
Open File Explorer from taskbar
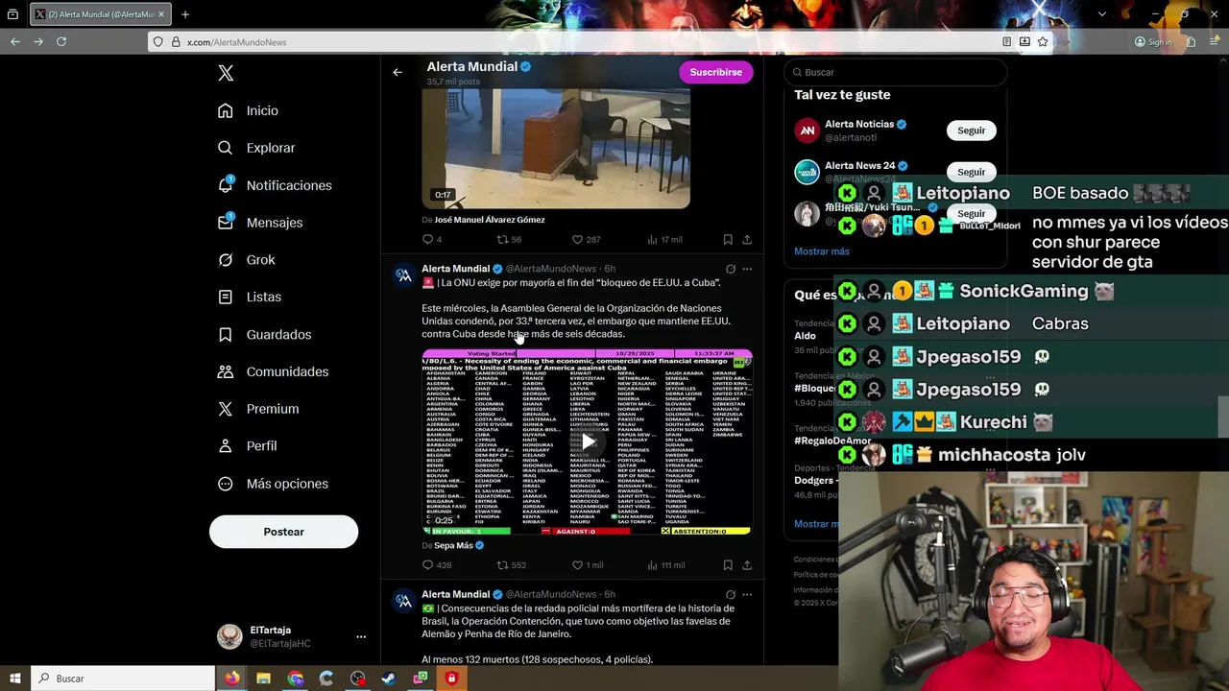263,679
